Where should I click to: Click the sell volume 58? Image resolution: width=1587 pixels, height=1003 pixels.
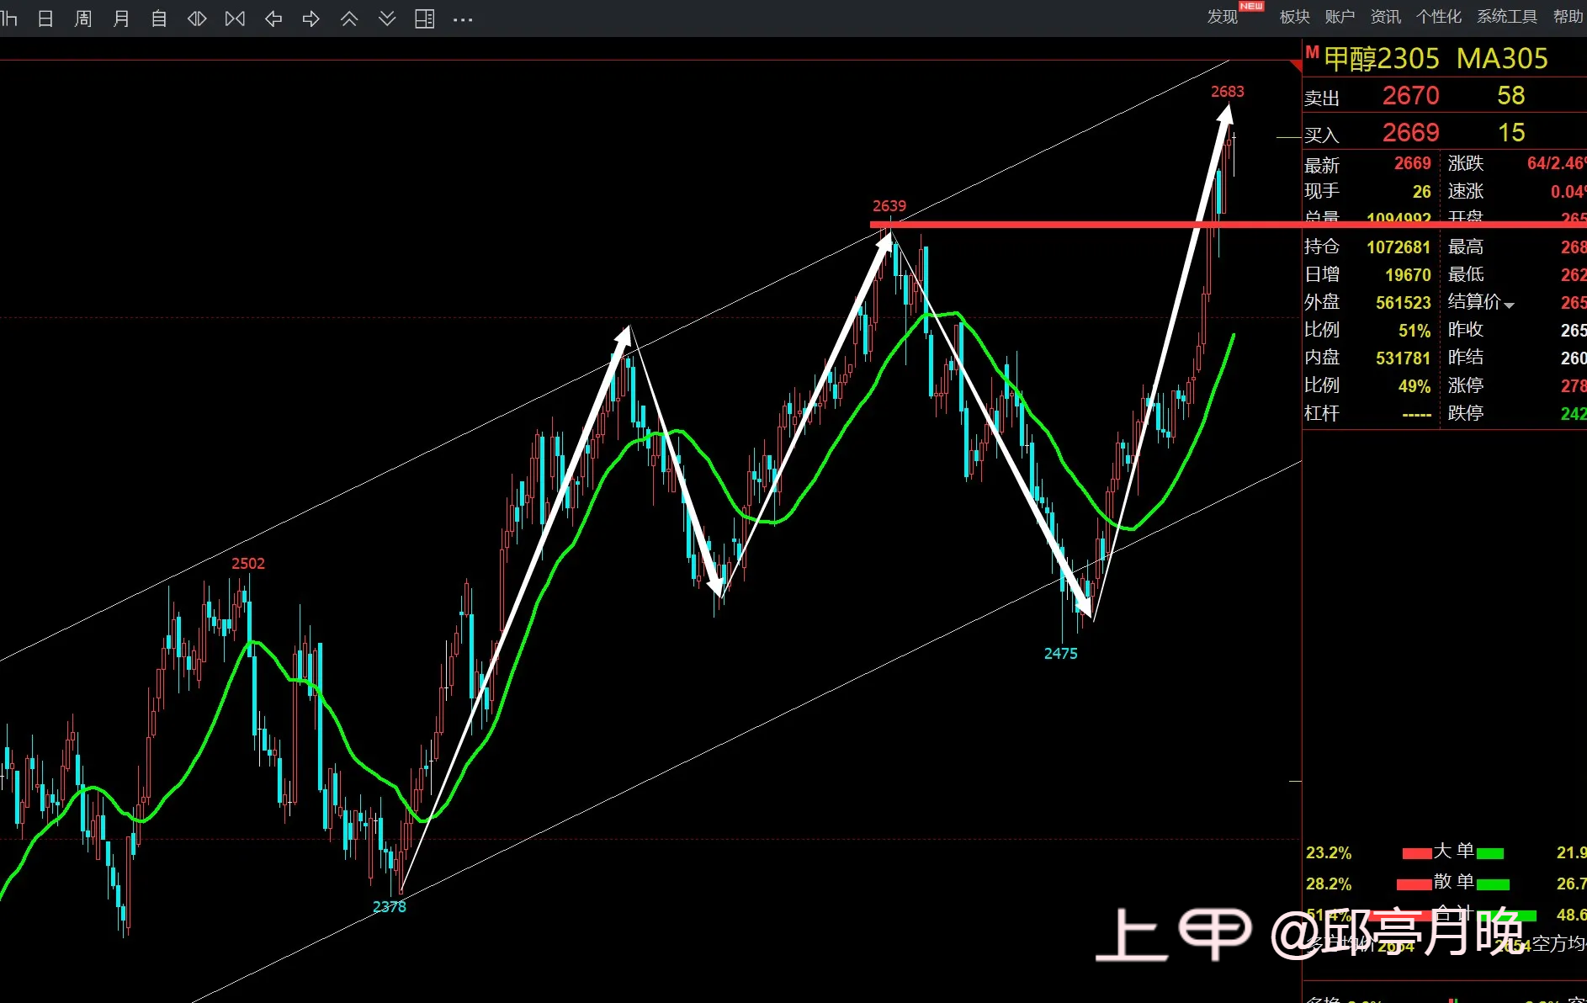[1510, 96]
